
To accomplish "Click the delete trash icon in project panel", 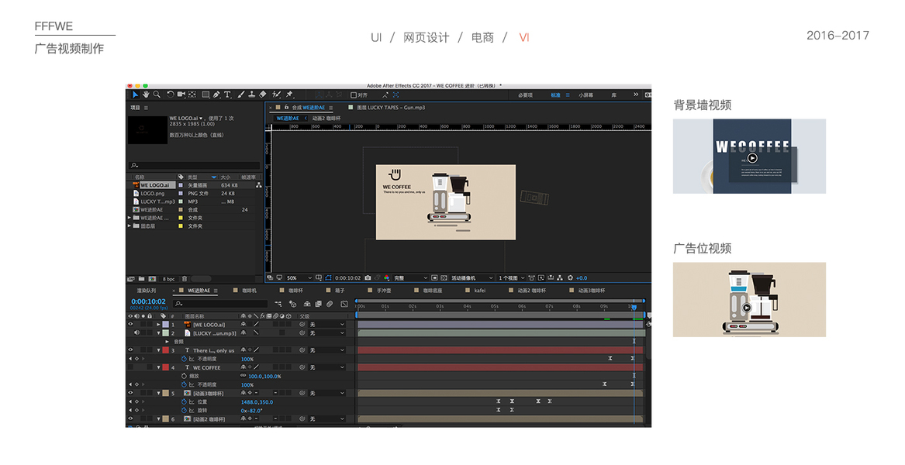I will [184, 279].
